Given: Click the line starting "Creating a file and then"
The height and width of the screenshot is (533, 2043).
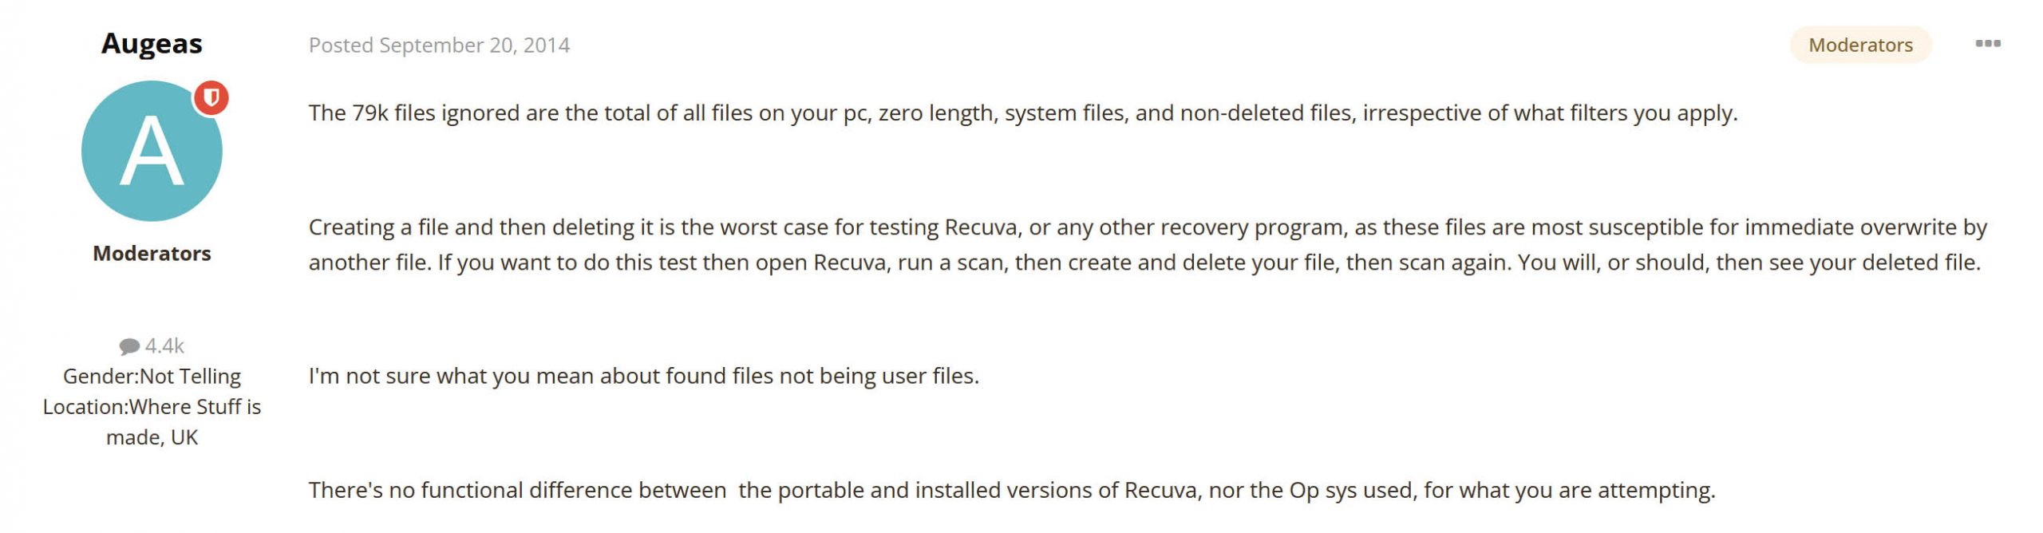Looking at the screenshot, I should point(1148,227).
